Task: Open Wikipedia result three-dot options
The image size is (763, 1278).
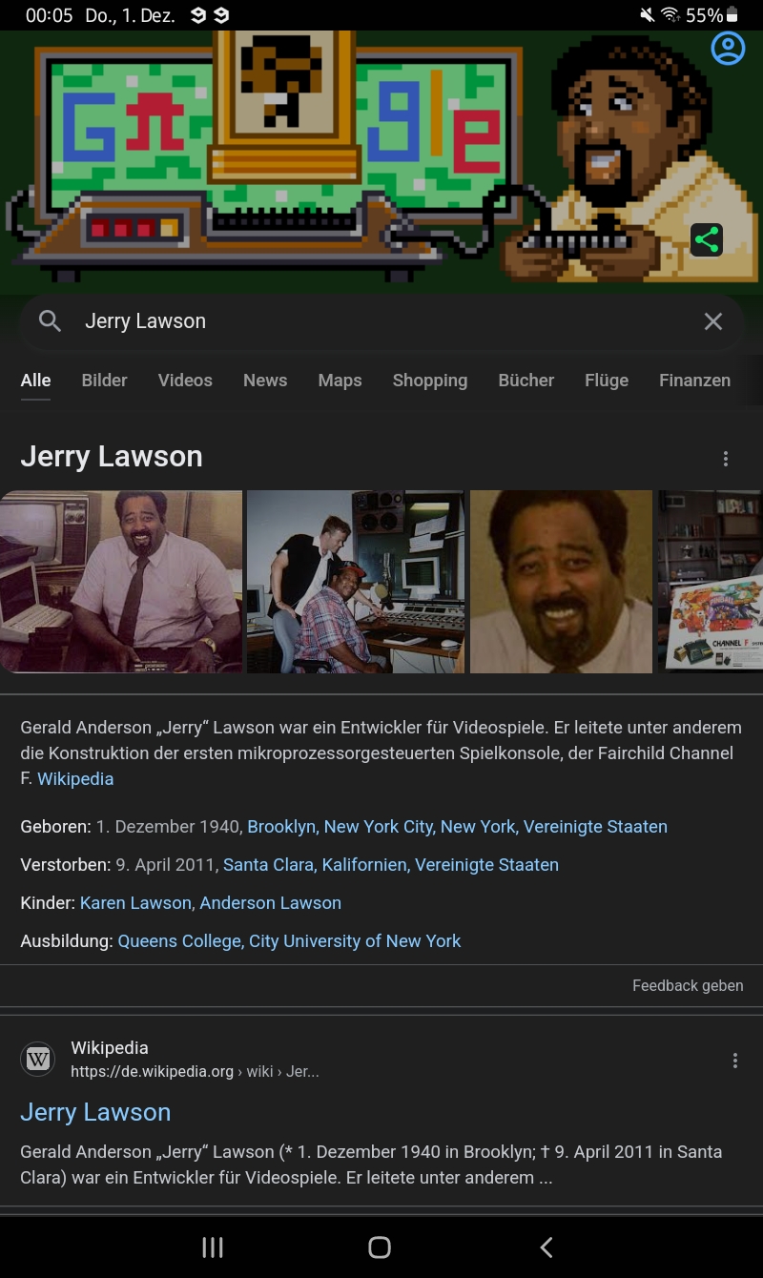Action: coord(735,1061)
